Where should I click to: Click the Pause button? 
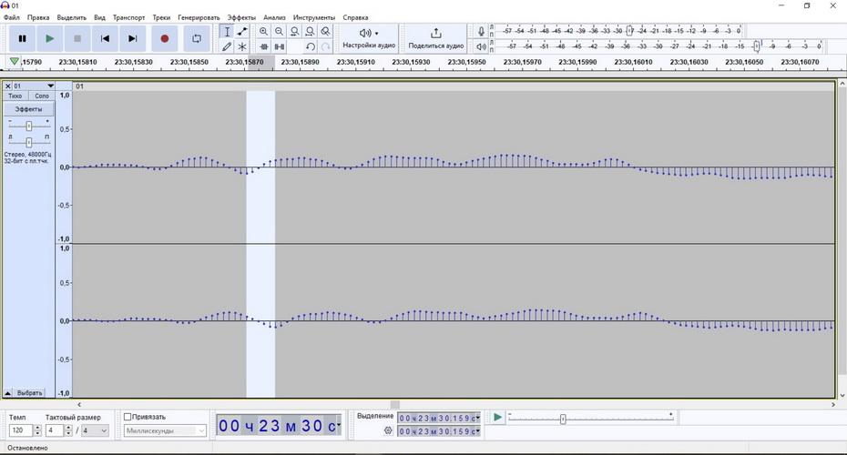point(22,38)
